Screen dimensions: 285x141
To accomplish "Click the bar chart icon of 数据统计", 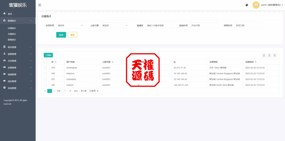I will tap(4, 21).
